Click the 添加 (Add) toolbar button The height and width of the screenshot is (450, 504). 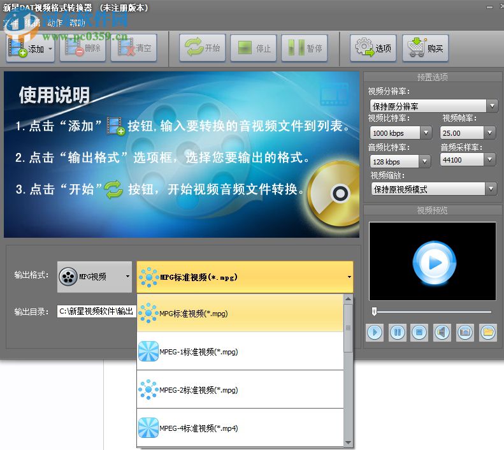tap(30, 48)
